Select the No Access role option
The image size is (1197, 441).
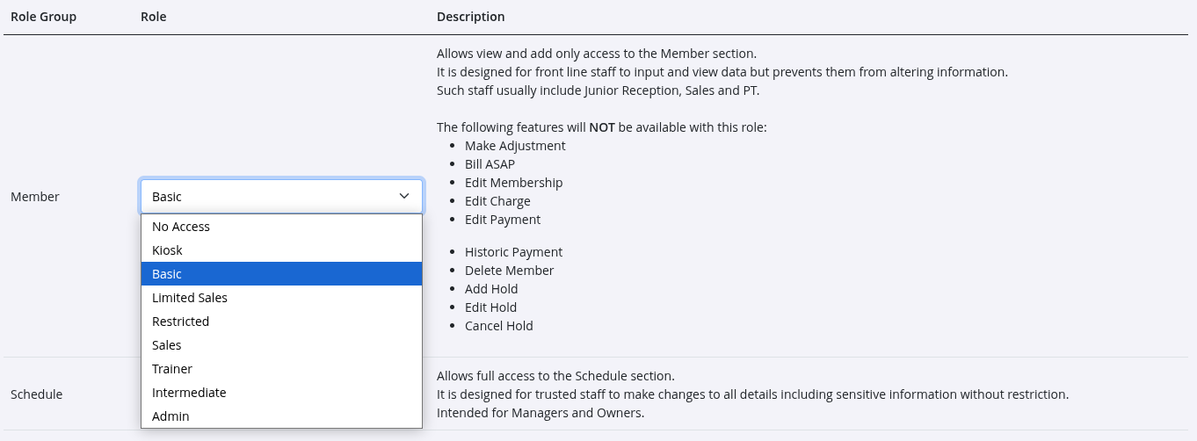point(181,227)
